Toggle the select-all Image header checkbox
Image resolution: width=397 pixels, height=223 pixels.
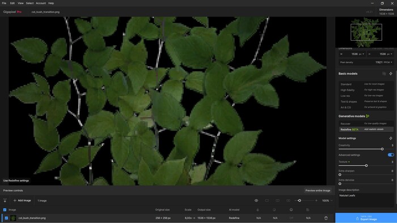pyautogui.click(x=5, y=210)
